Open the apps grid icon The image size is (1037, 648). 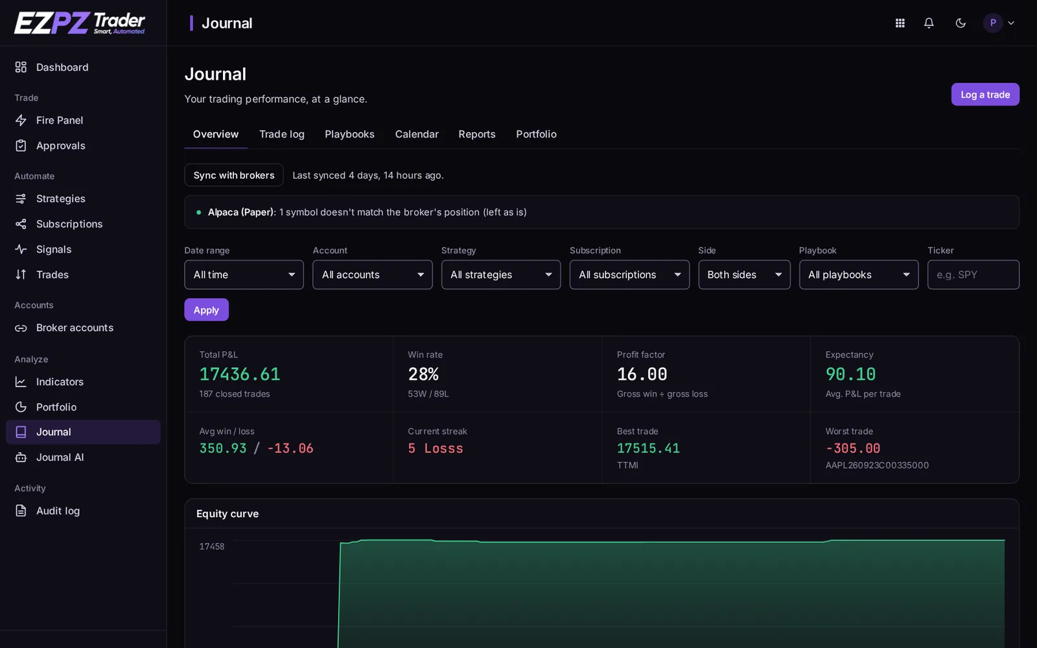(x=900, y=23)
